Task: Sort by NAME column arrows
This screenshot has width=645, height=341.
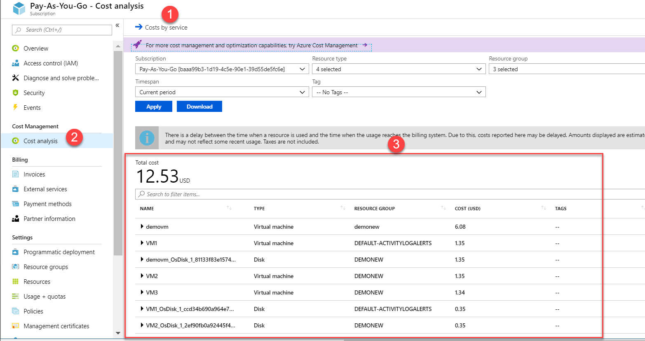Action: tap(229, 208)
